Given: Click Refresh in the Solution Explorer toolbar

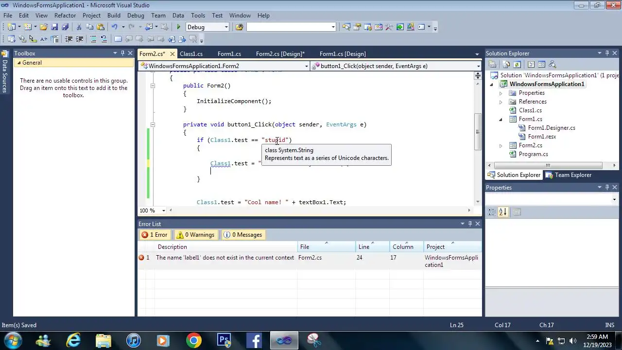Looking at the screenshot, I should click(x=517, y=64).
